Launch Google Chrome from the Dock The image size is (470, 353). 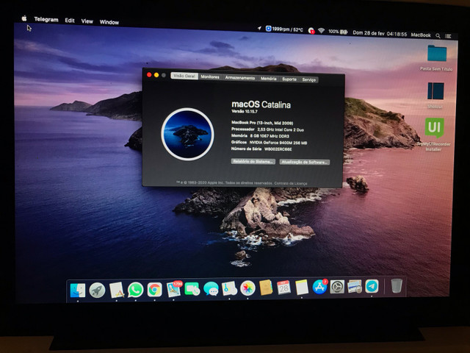coord(155,290)
